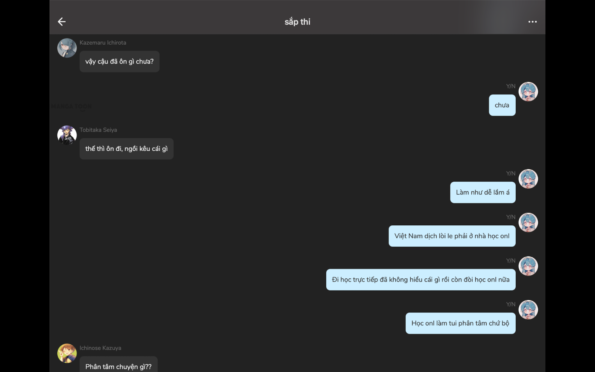Select the "chưa" message bubble
The height and width of the screenshot is (372, 595).
502,105
